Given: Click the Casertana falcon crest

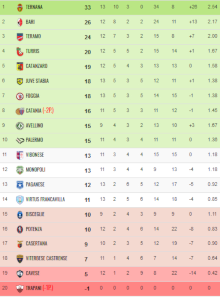Looking at the screenshot, I should (20, 244).
